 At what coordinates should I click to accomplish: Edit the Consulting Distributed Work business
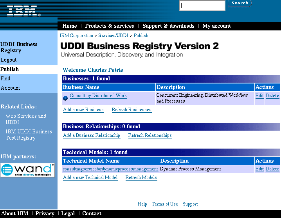[x=259, y=96]
